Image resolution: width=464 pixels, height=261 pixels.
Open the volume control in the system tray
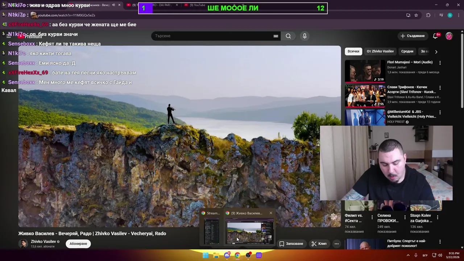pos(440,255)
